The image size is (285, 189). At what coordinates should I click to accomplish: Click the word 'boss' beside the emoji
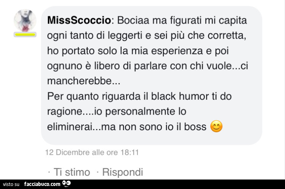tap(195, 126)
